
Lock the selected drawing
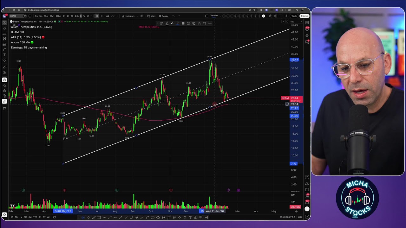199,23
